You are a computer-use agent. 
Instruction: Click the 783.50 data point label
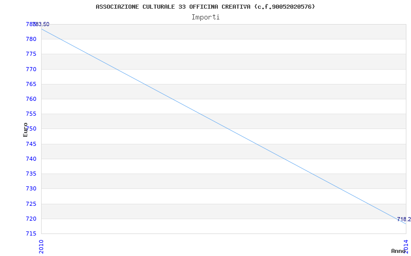tap(41, 24)
